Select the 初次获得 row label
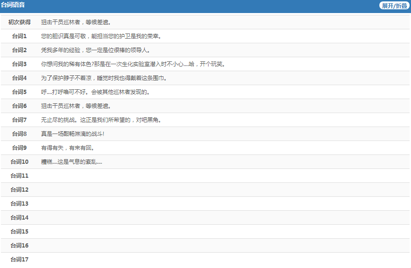 [20, 22]
